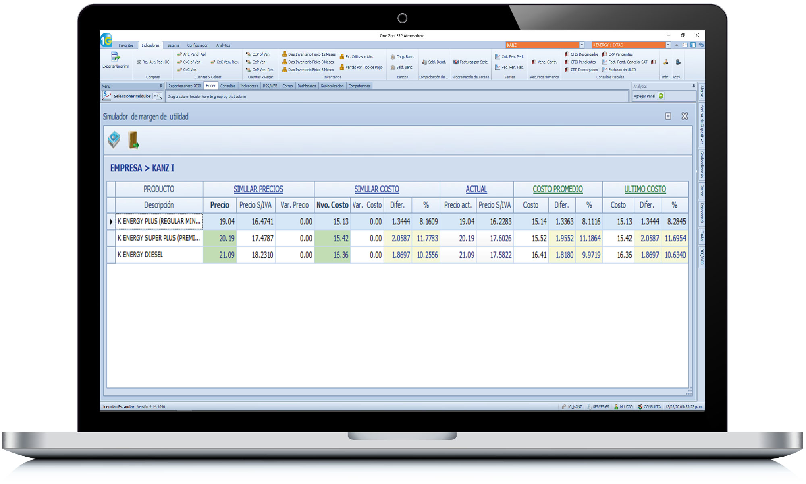Open Sald. Deud. indicator

pyautogui.click(x=434, y=62)
